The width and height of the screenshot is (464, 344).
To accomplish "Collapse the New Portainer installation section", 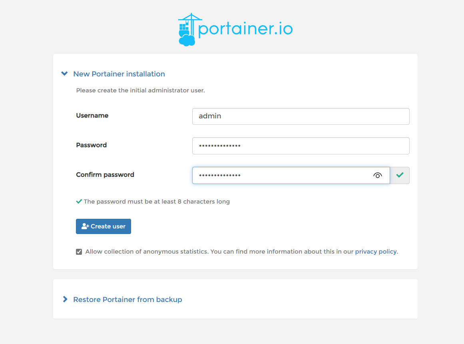I will [x=64, y=74].
